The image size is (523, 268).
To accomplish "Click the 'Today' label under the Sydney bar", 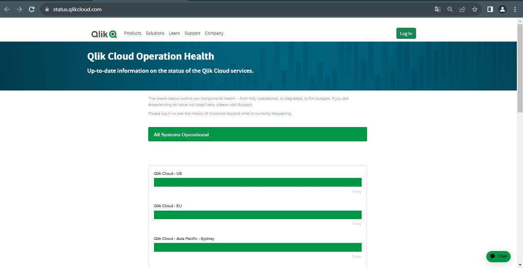I will click(x=357, y=256).
